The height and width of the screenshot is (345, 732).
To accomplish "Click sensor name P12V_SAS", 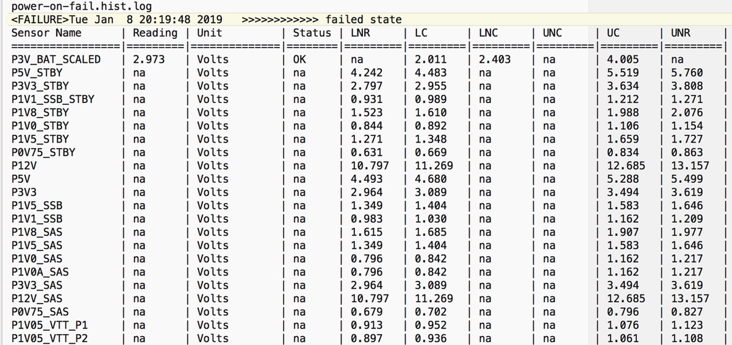I will tap(37, 298).
